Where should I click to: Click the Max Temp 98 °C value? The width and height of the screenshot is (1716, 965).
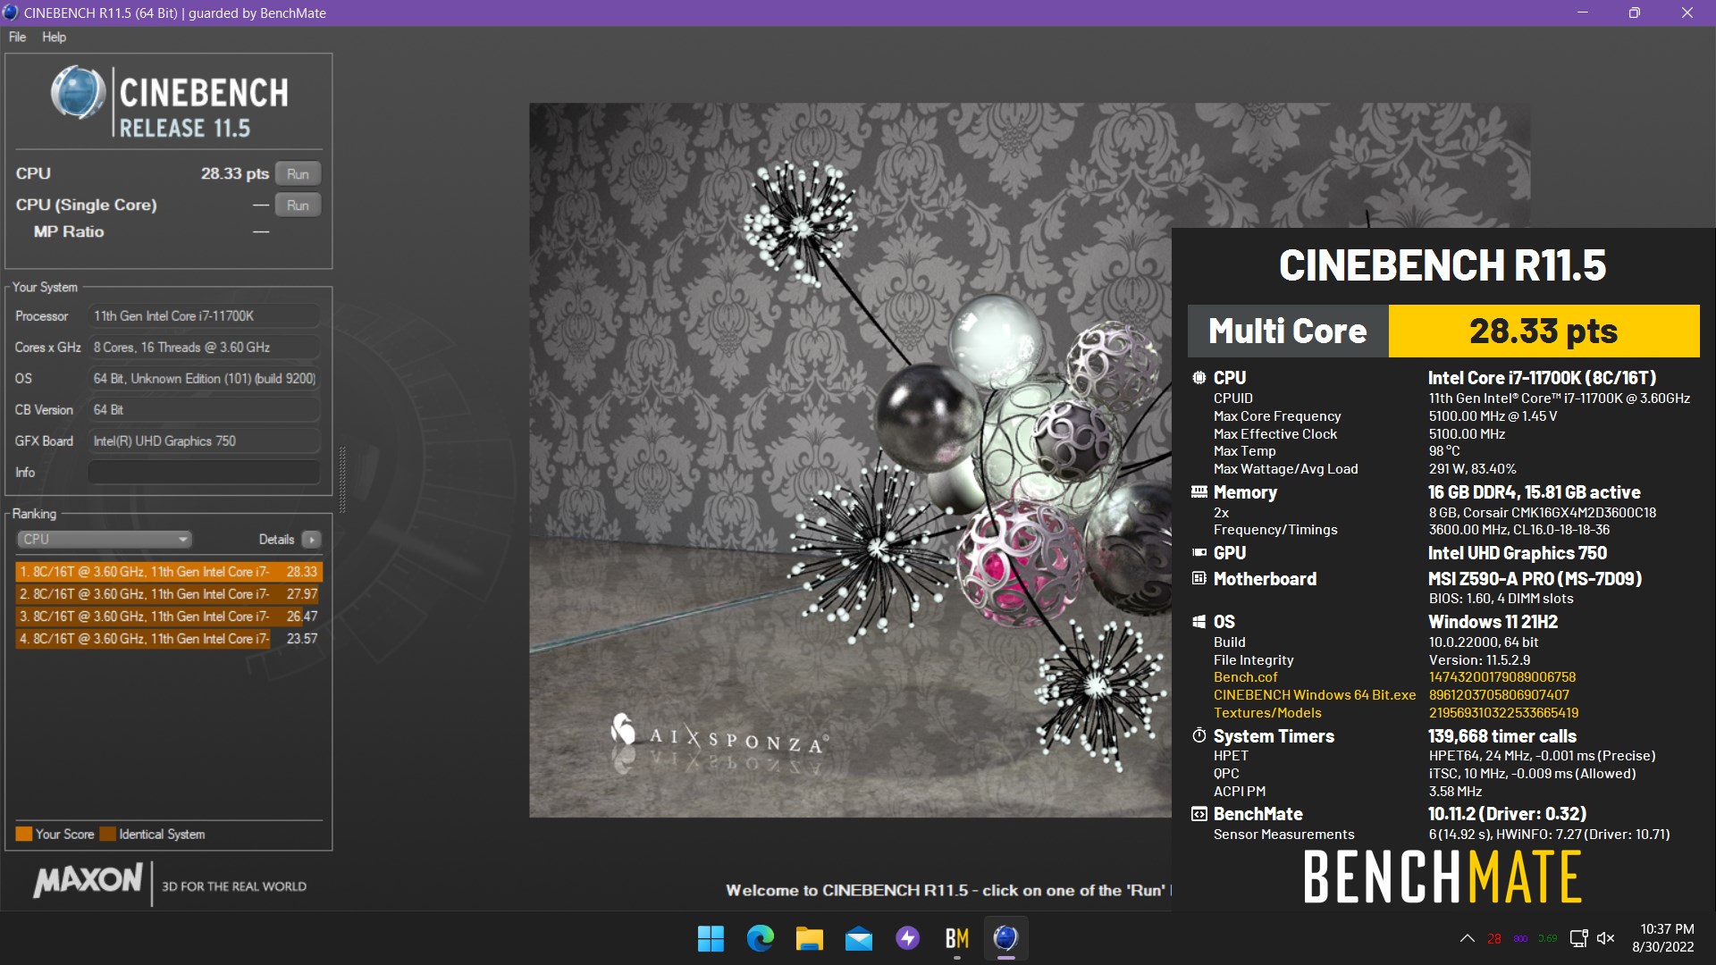tap(1443, 451)
